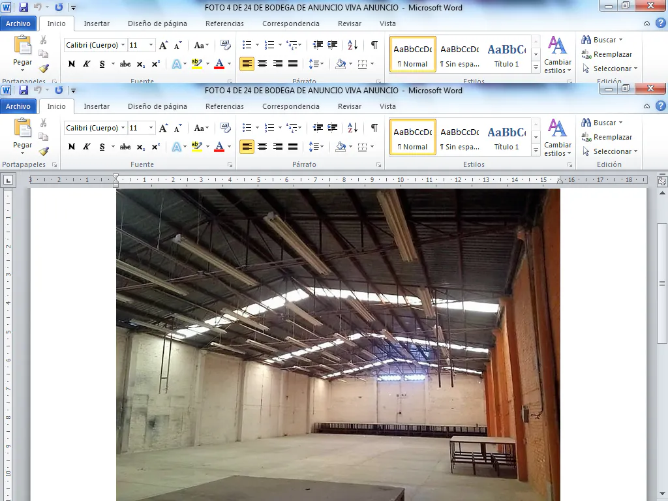Select Format Painter brush in lower ribbon
Viewport: 668px width, 501px height.
[x=44, y=151]
